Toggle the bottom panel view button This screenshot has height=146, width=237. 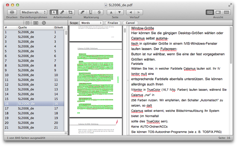coord(226,12)
